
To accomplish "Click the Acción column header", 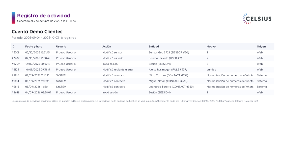I will click(107, 46).
